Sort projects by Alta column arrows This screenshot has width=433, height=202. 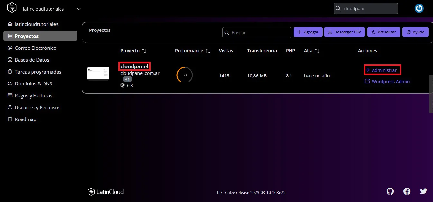pos(317,51)
